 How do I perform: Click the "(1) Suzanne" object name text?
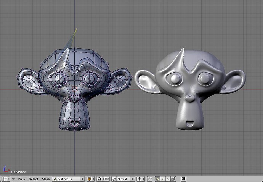(18, 172)
